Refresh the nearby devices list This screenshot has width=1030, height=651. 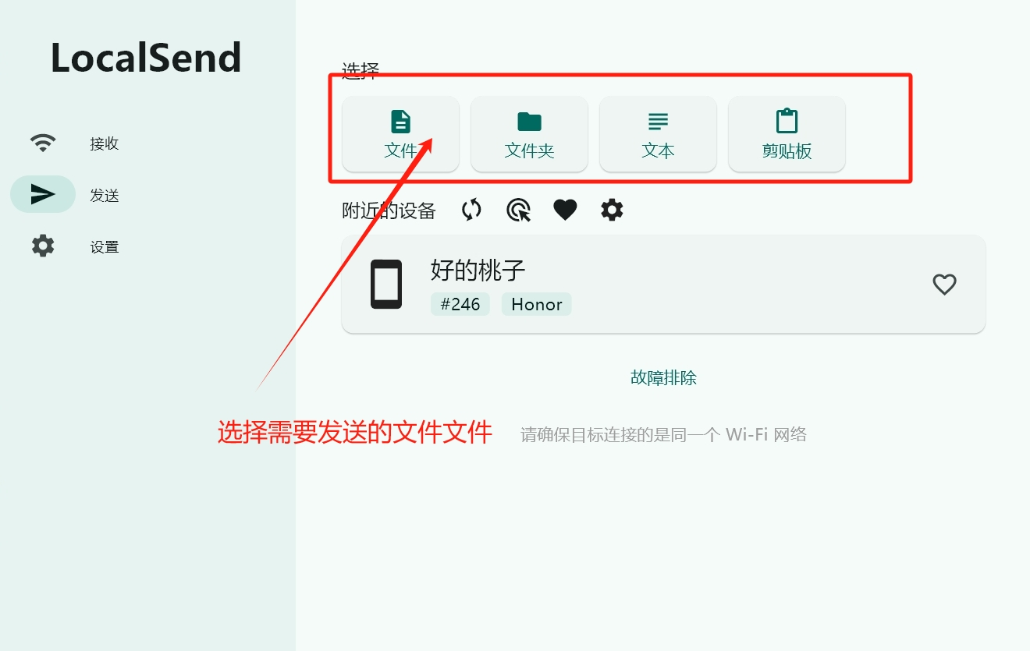pyautogui.click(x=471, y=210)
